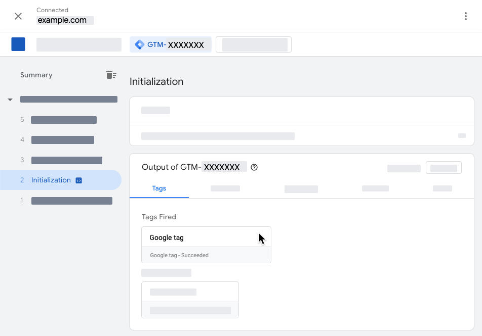Select event number 4 in the sidebar
Image resolution: width=482 pixels, height=336 pixels.
click(57, 140)
